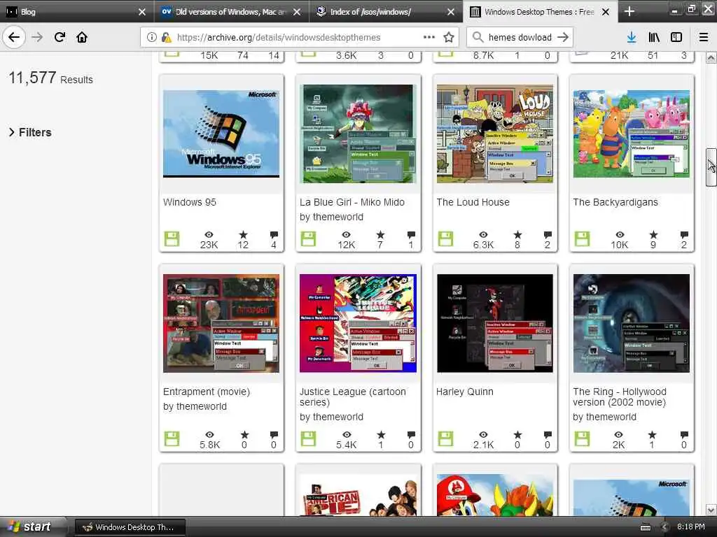Click software floppy icon on Windows 95
This screenshot has height=537, width=717.
172,238
